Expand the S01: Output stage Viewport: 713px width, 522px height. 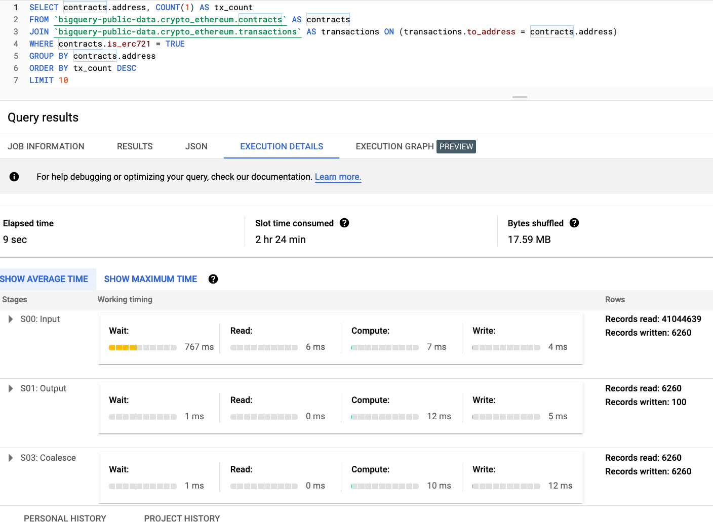coord(11,388)
